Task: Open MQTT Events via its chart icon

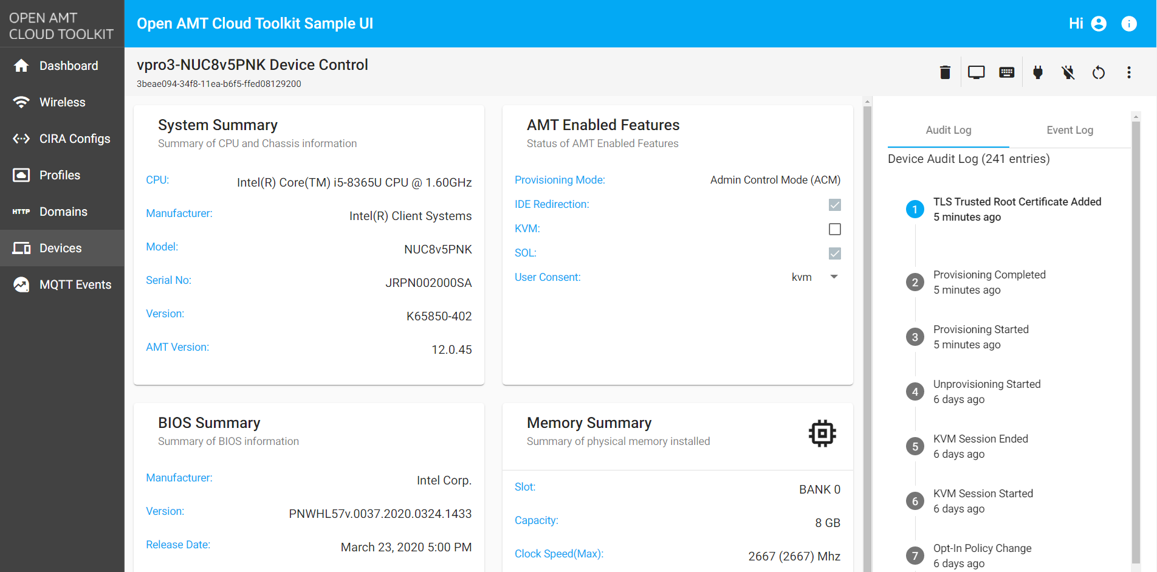Action: (x=21, y=284)
